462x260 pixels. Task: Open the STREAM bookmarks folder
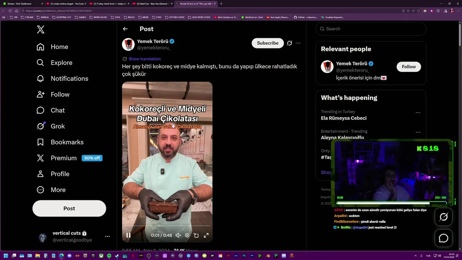click(x=27, y=17)
